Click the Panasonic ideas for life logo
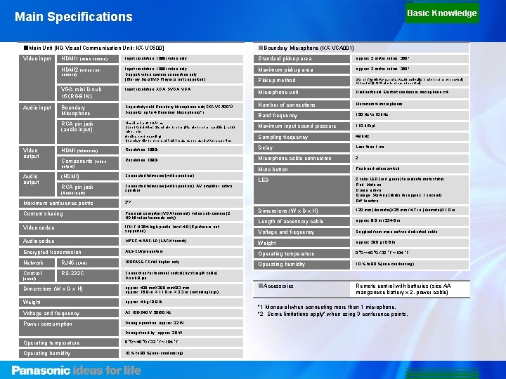The image size is (506, 379). pos(77,371)
